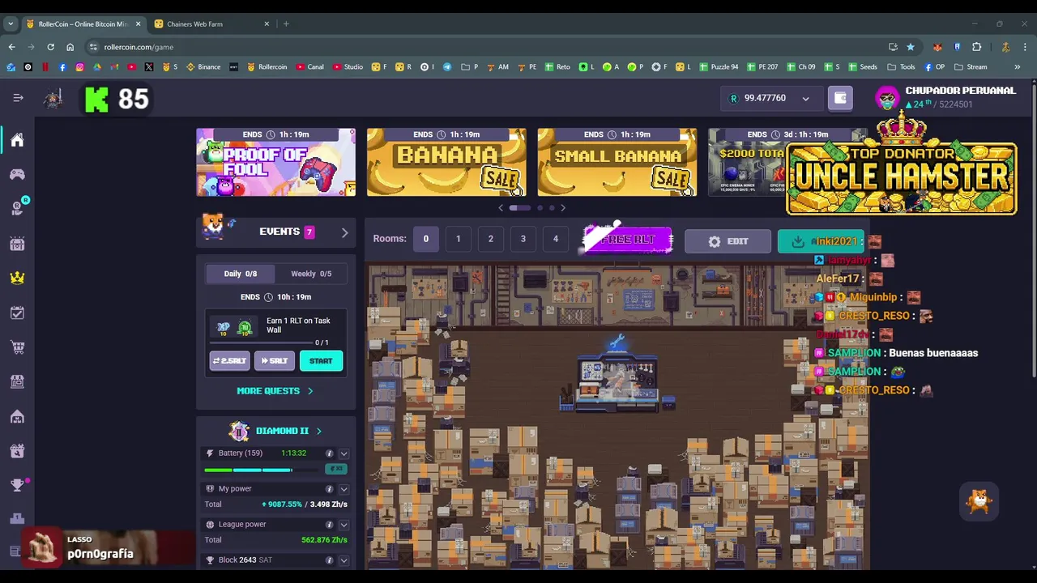The image size is (1037, 583).
Task: Click the 5RLT skip quest button
Action: [x=275, y=361]
